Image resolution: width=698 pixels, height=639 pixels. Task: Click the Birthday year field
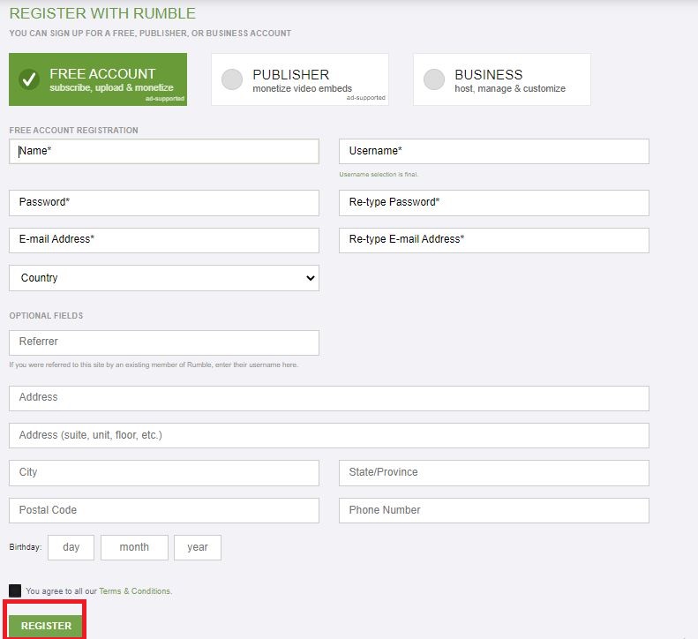coord(198,547)
